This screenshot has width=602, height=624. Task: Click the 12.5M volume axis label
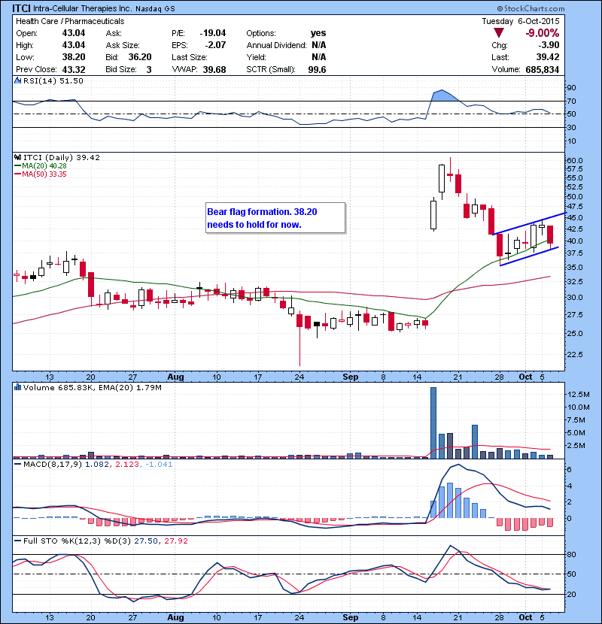point(579,394)
